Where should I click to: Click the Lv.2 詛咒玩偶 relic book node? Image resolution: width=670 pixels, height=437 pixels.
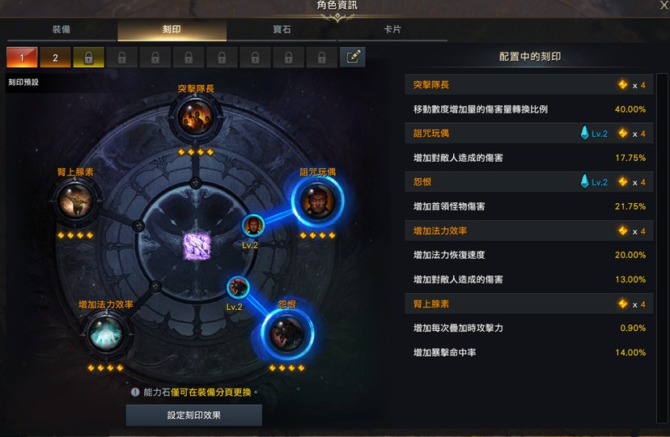253,225
